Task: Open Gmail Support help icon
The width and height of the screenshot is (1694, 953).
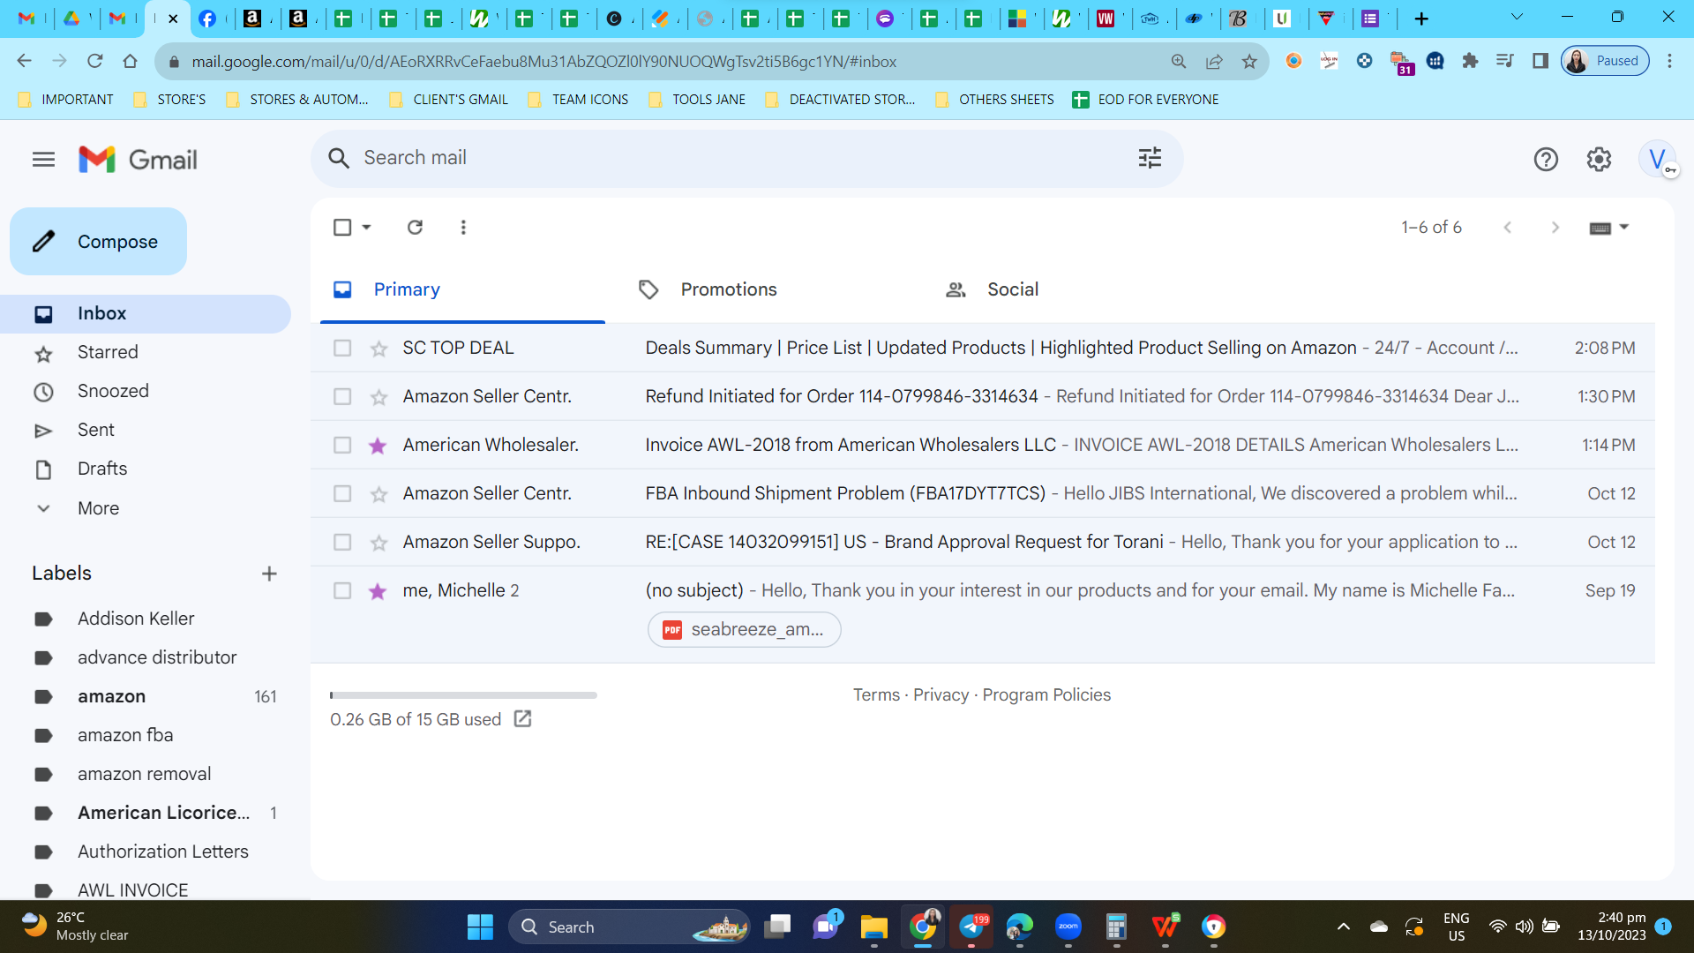Action: pos(1546,160)
